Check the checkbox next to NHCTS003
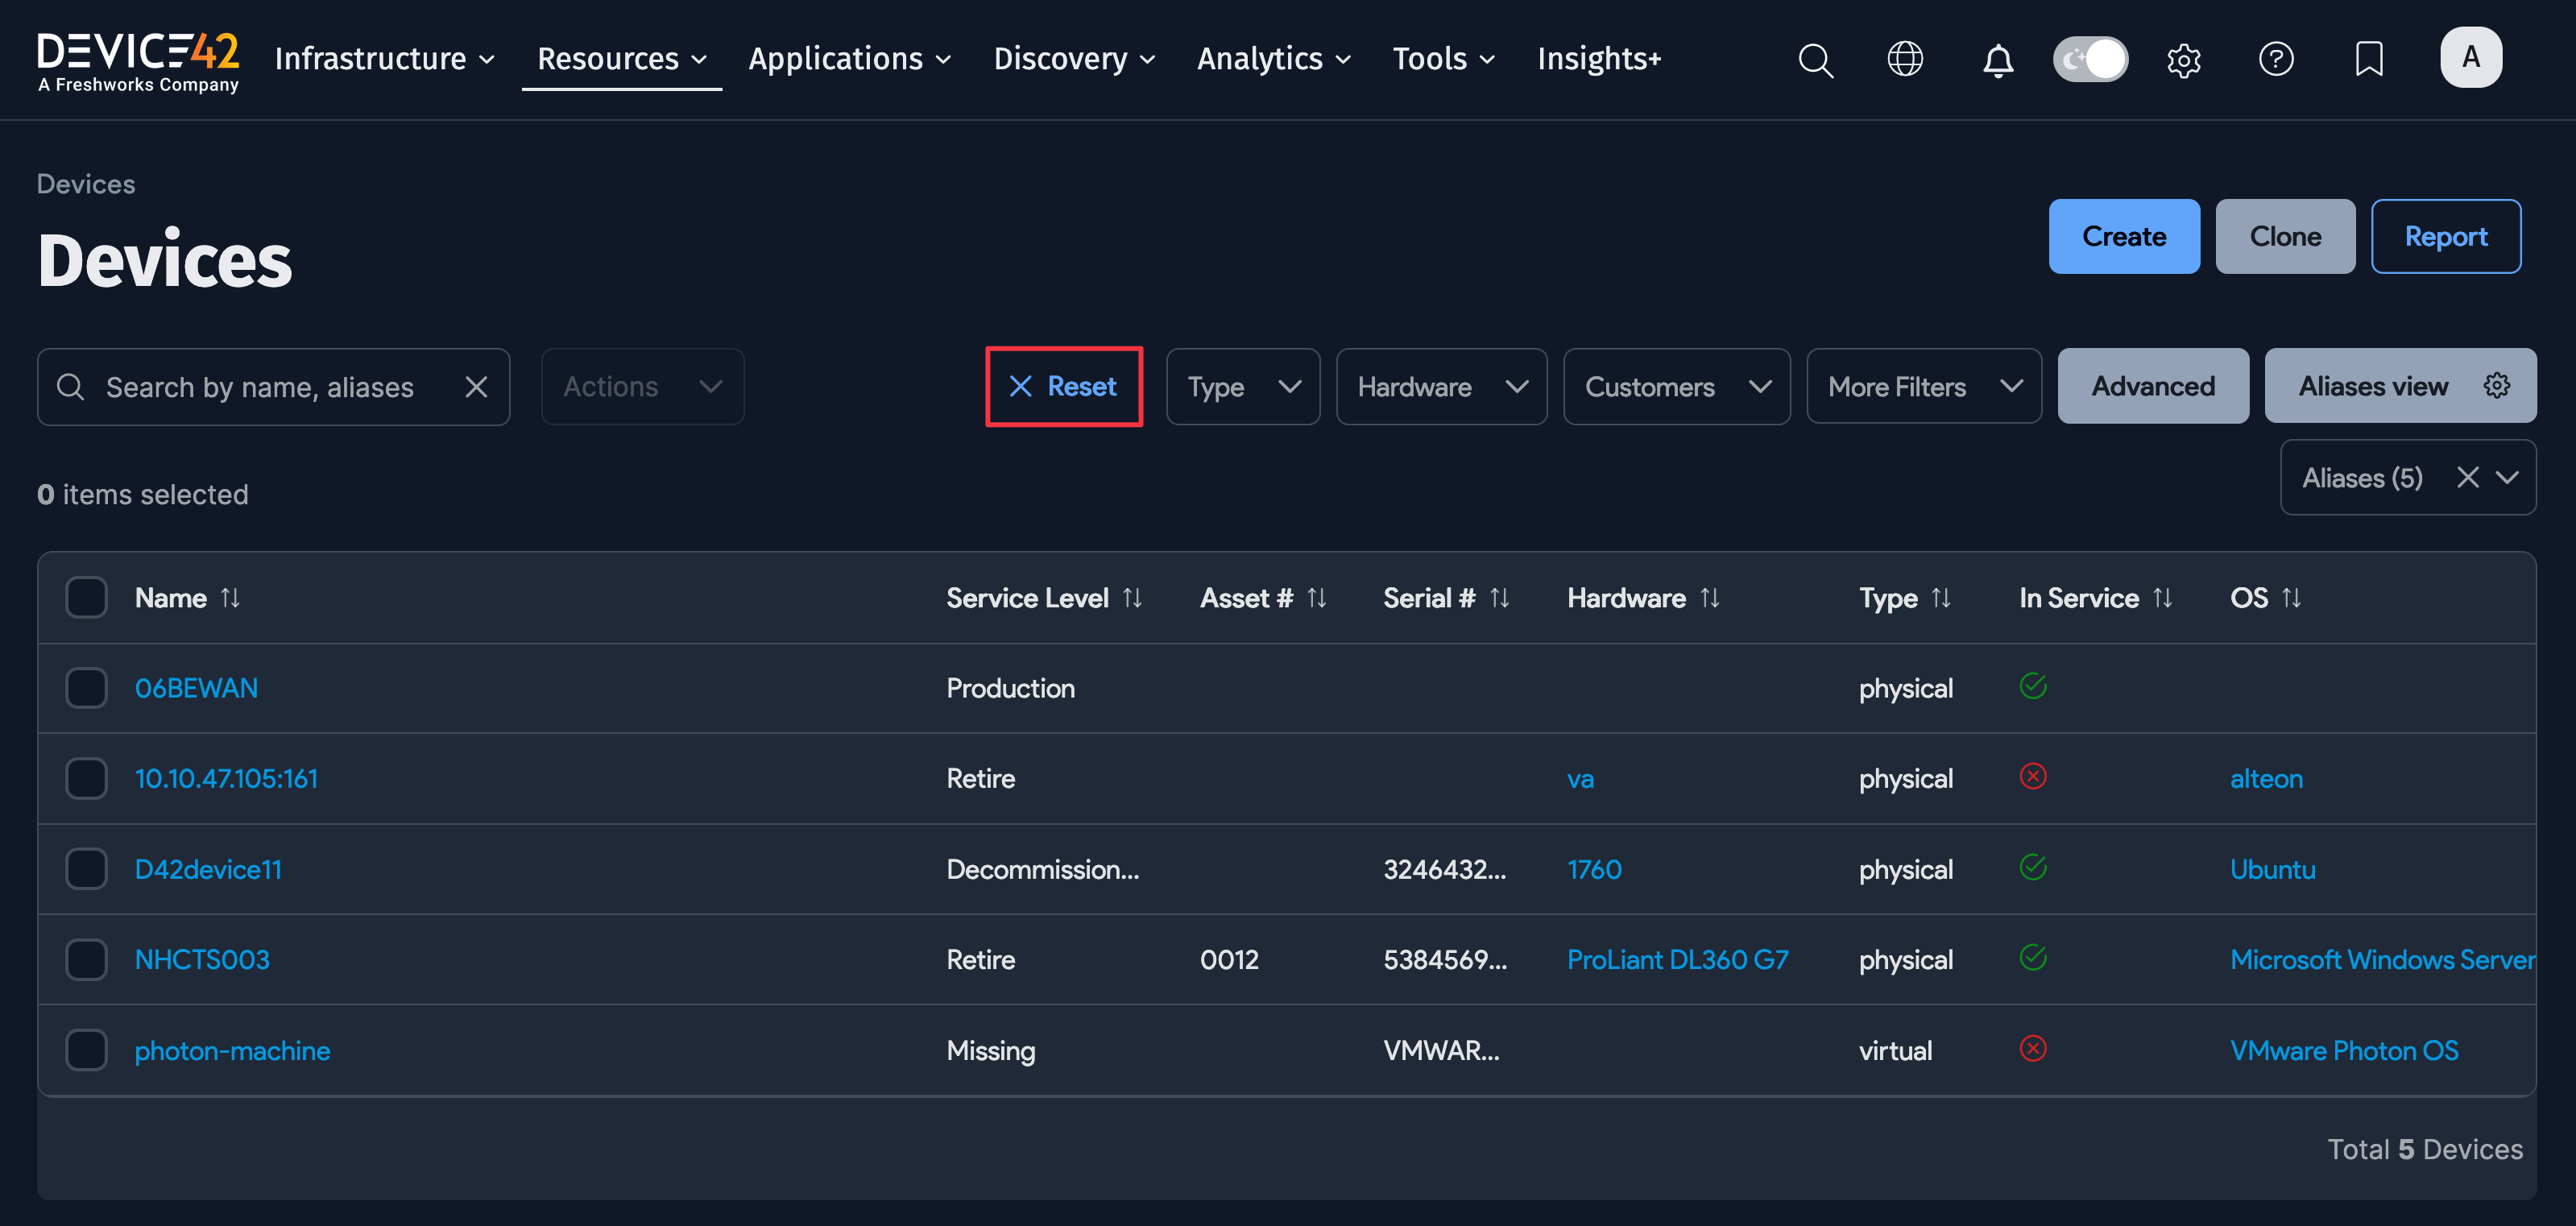The image size is (2576, 1226). 87,959
